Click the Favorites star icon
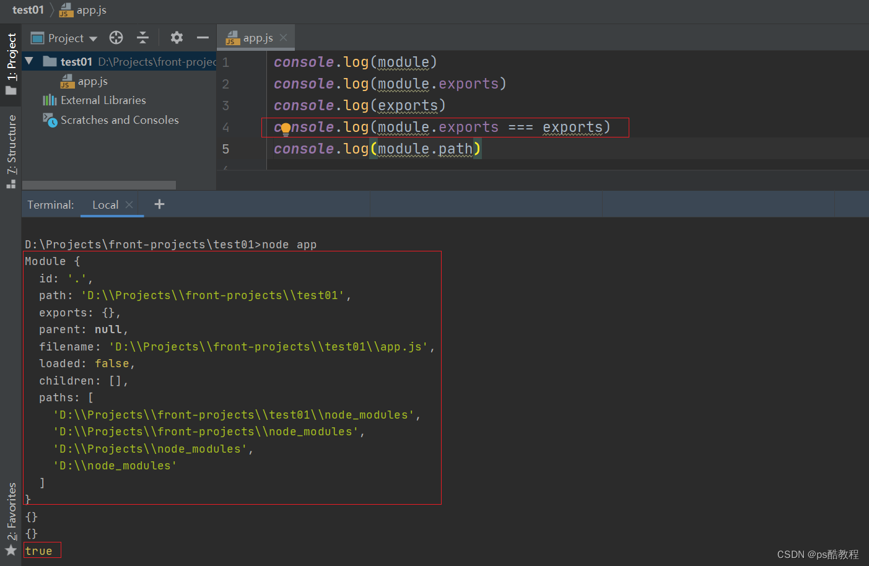The image size is (869, 566). (11, 551)
